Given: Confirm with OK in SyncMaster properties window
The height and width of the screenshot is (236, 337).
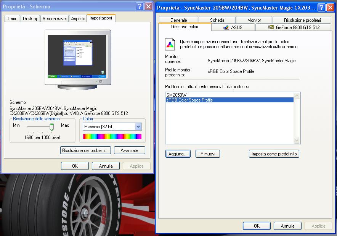Looking at the screenshot, I should point(257,226).
